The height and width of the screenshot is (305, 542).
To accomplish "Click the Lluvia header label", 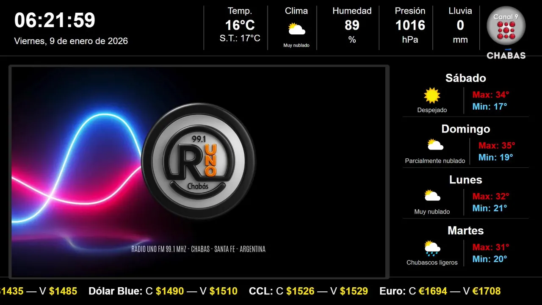I will tap(460, 11).
